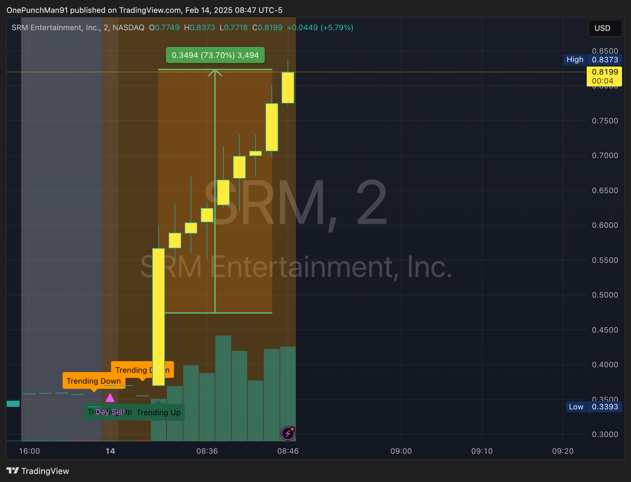The height and width of the screenshot is (482, 631).
Task: Click the 14 date axis label
Action: click(x=110, y=451)
